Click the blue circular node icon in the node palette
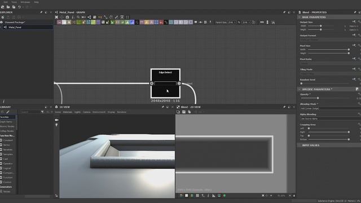 point(132,23)
